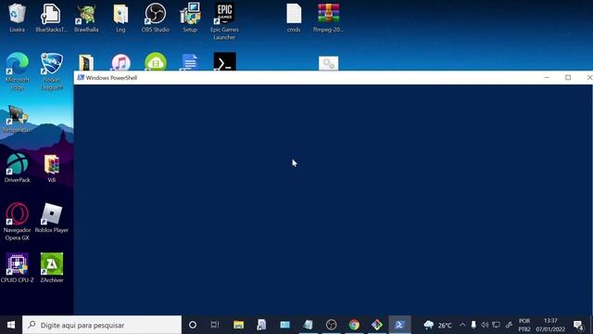Open the weather 26°C widget
The height and width of the screenshot is (334, 593).
[x=437, y=325]
